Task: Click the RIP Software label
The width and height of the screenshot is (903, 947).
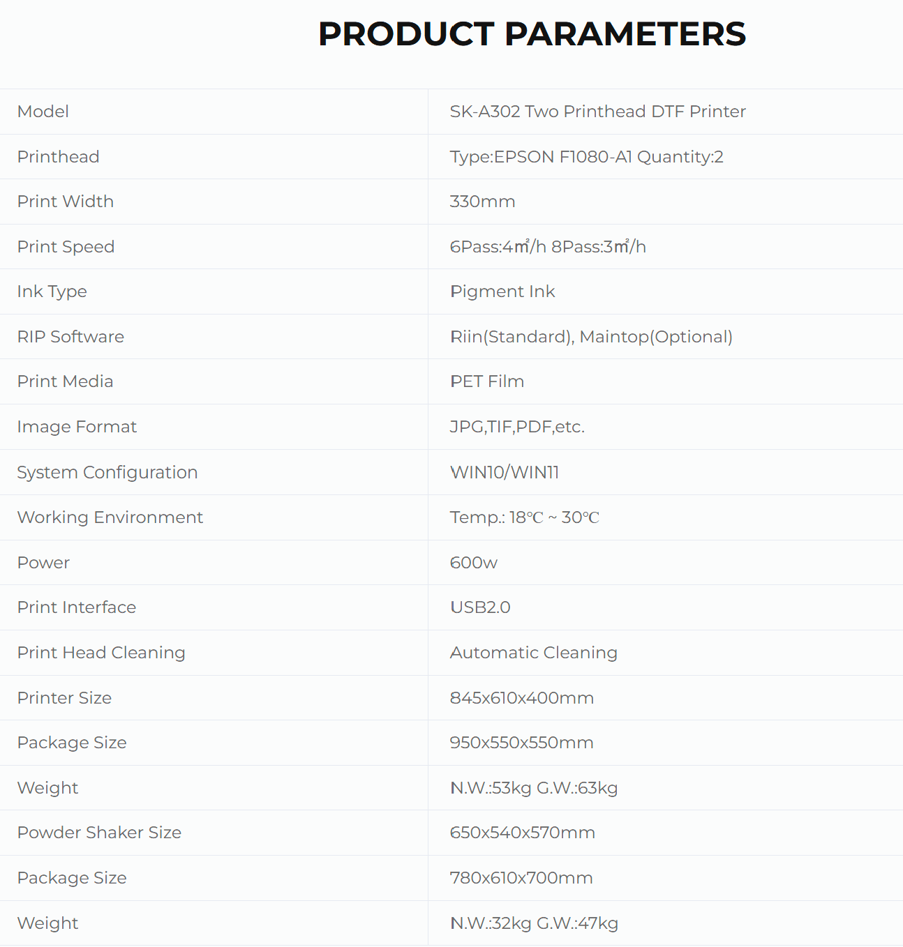Action: point(70,337)
